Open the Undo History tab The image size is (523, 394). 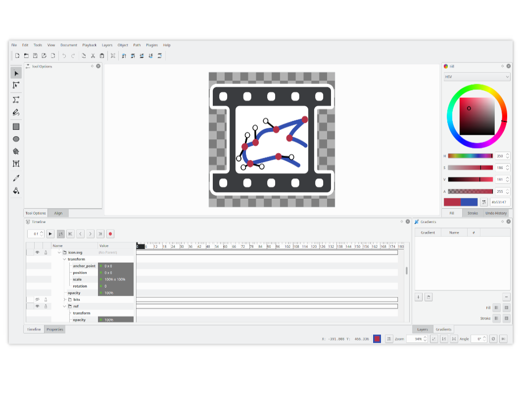pyautogui.click(x=495, y=213)
